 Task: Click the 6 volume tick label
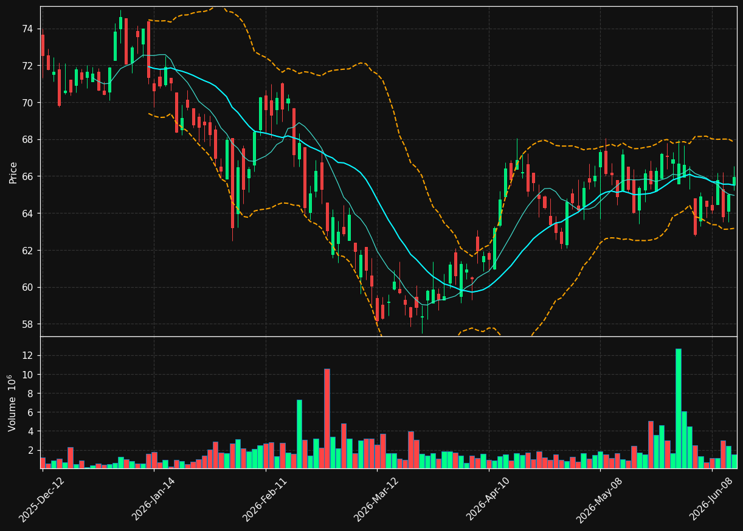(x=31, y=412)
